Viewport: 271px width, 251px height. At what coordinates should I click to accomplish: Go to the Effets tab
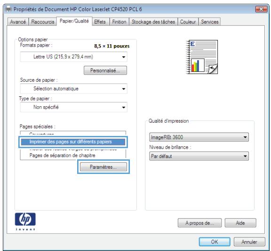(x=100, y=22)
